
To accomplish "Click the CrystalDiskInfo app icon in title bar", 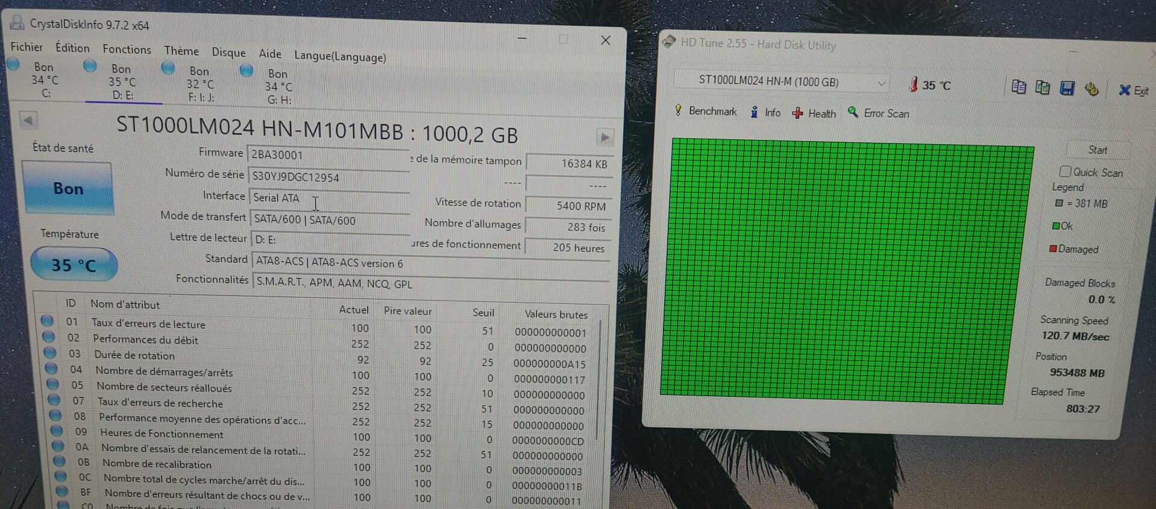I will [x=17, y=23].
